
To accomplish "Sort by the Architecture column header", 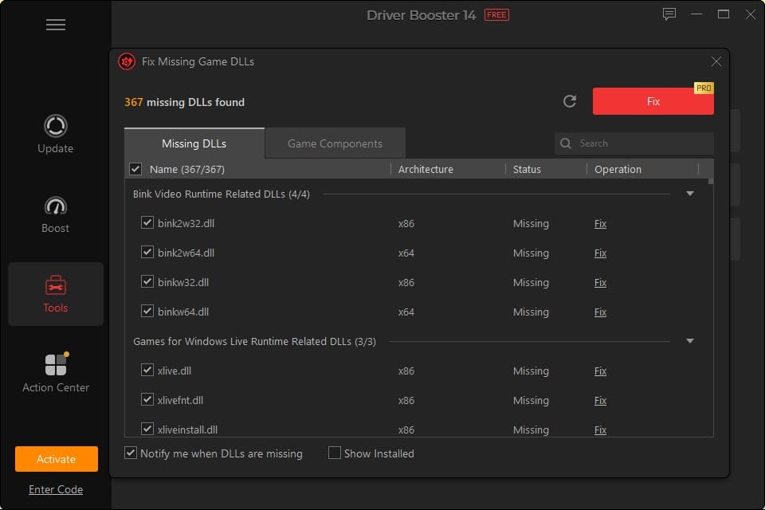I will point(426,170).
